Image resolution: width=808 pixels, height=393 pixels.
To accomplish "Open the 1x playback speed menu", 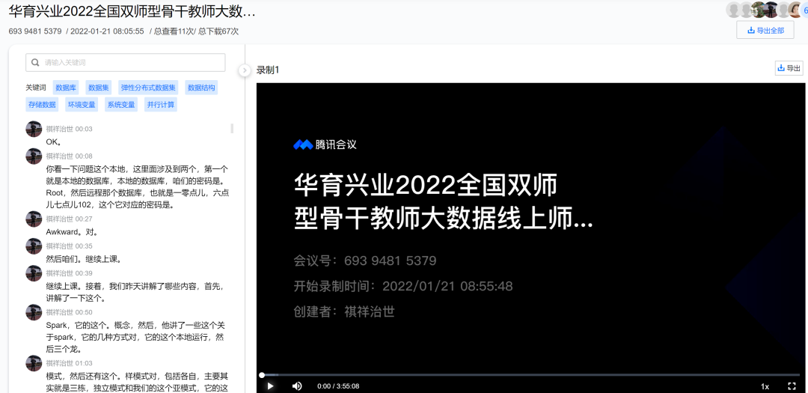I will [765, 386].
